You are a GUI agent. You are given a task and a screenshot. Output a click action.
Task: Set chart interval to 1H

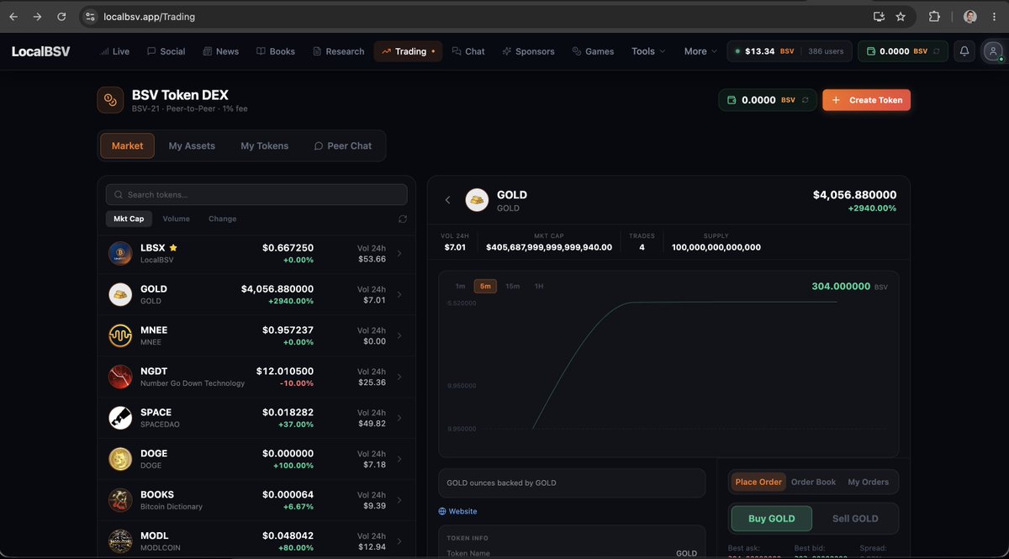point(539,286)
